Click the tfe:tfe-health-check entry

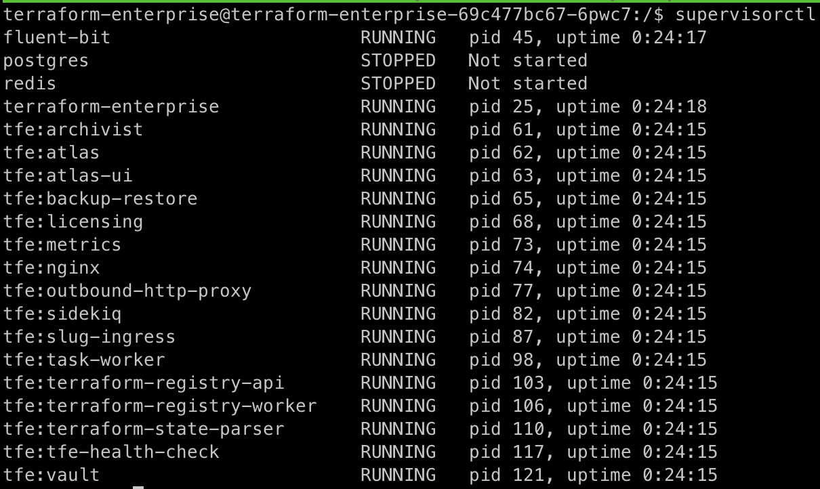click(111, 452)
